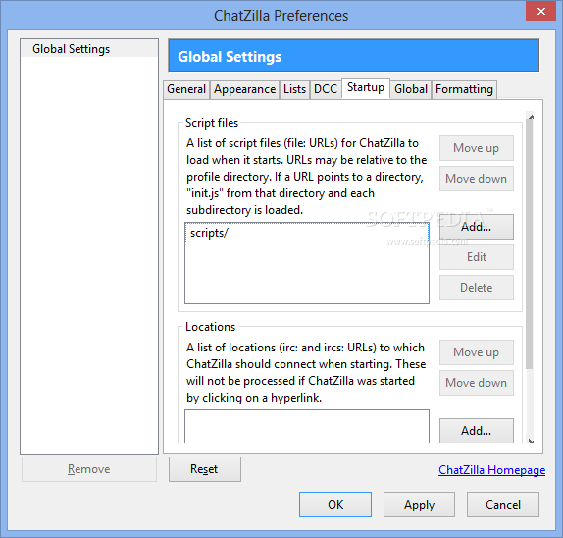The width and height of the screenshot is (563, 538).
Task: Open the General tab
Action: [x=186, y=89]
